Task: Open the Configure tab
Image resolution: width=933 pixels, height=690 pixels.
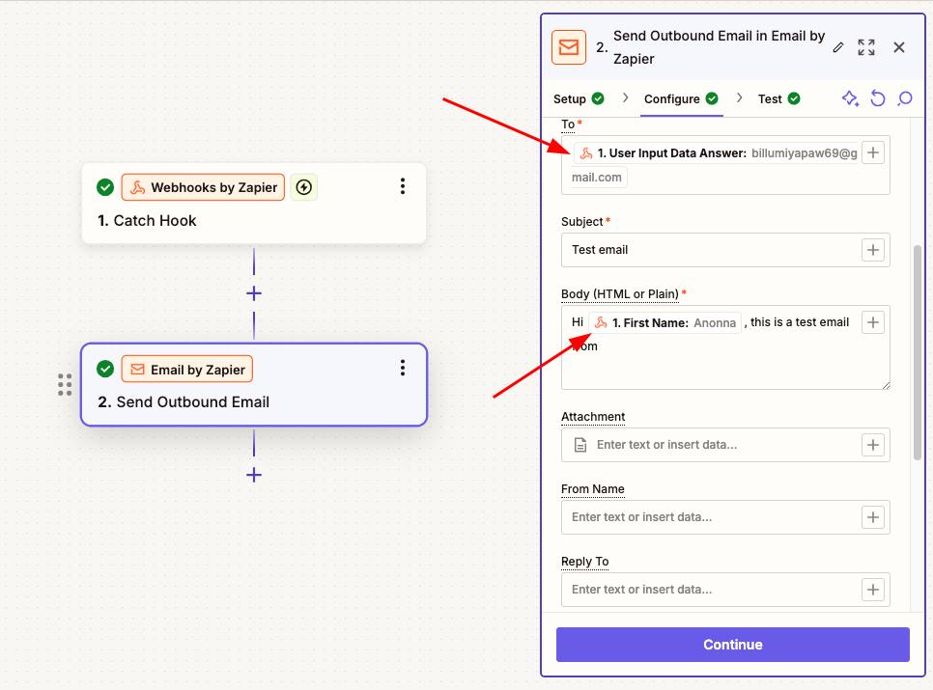Action: (x=681, y=98)
